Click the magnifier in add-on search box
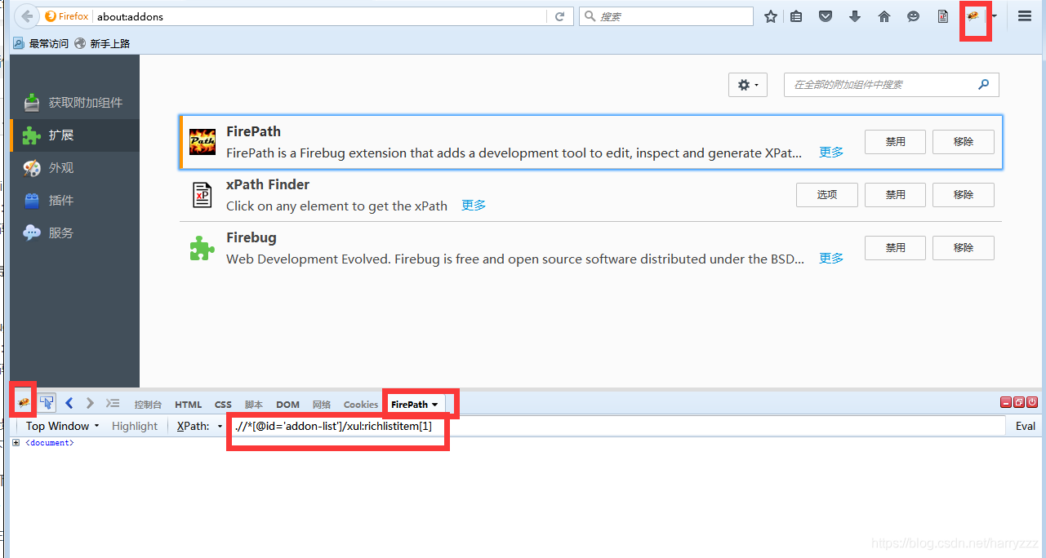This screenshot has width=1046, height=558. tap(983, 84)
